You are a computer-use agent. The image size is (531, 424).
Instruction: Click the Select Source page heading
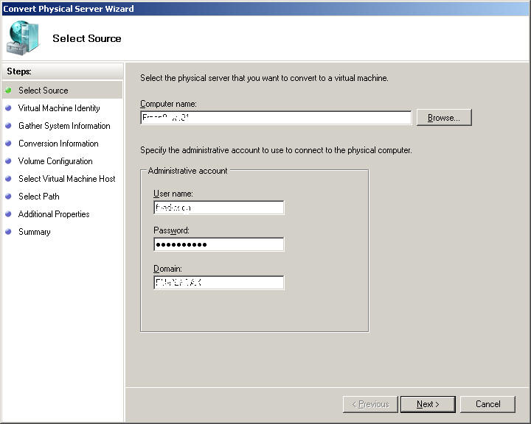87,38
